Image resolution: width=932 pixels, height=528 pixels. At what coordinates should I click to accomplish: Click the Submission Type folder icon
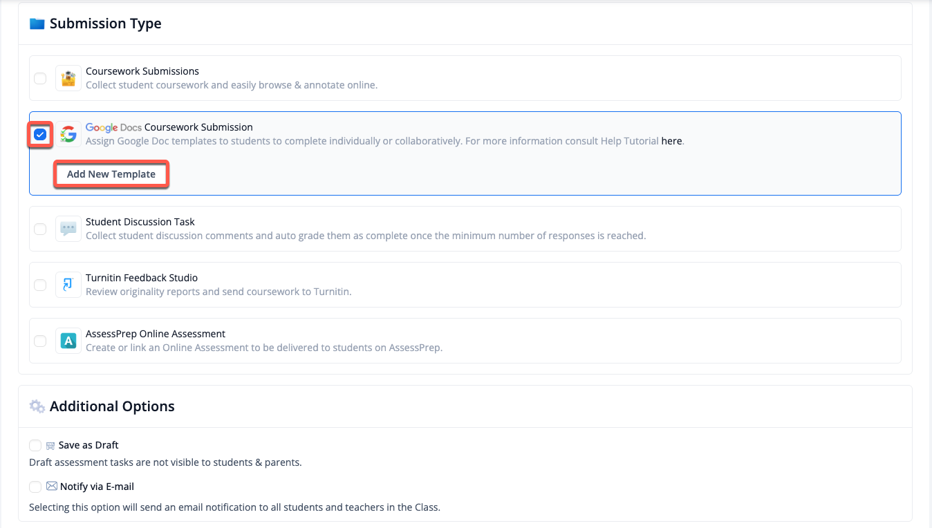(x=37, y=23)
